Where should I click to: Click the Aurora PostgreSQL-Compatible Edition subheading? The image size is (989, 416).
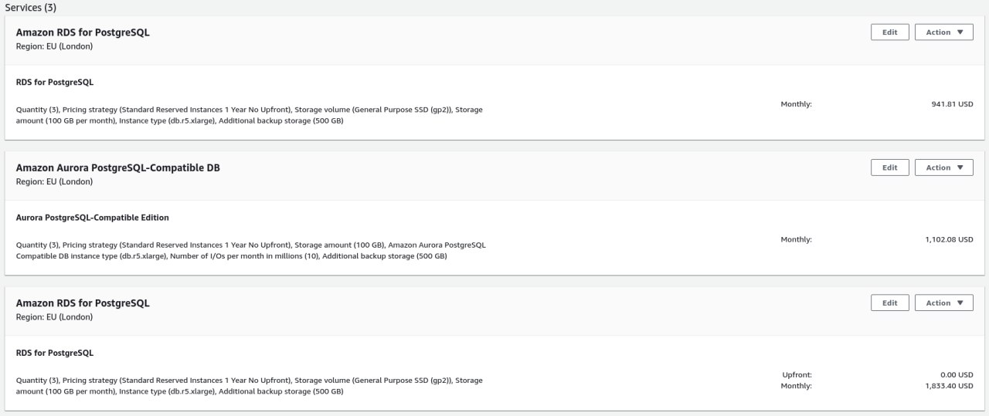coord(92,218)
